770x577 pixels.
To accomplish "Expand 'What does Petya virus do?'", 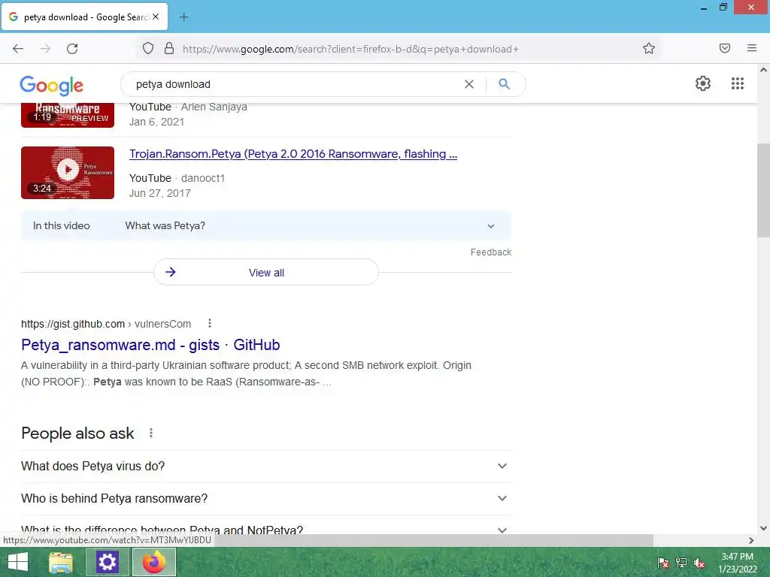I will click(x=266, y=466).
